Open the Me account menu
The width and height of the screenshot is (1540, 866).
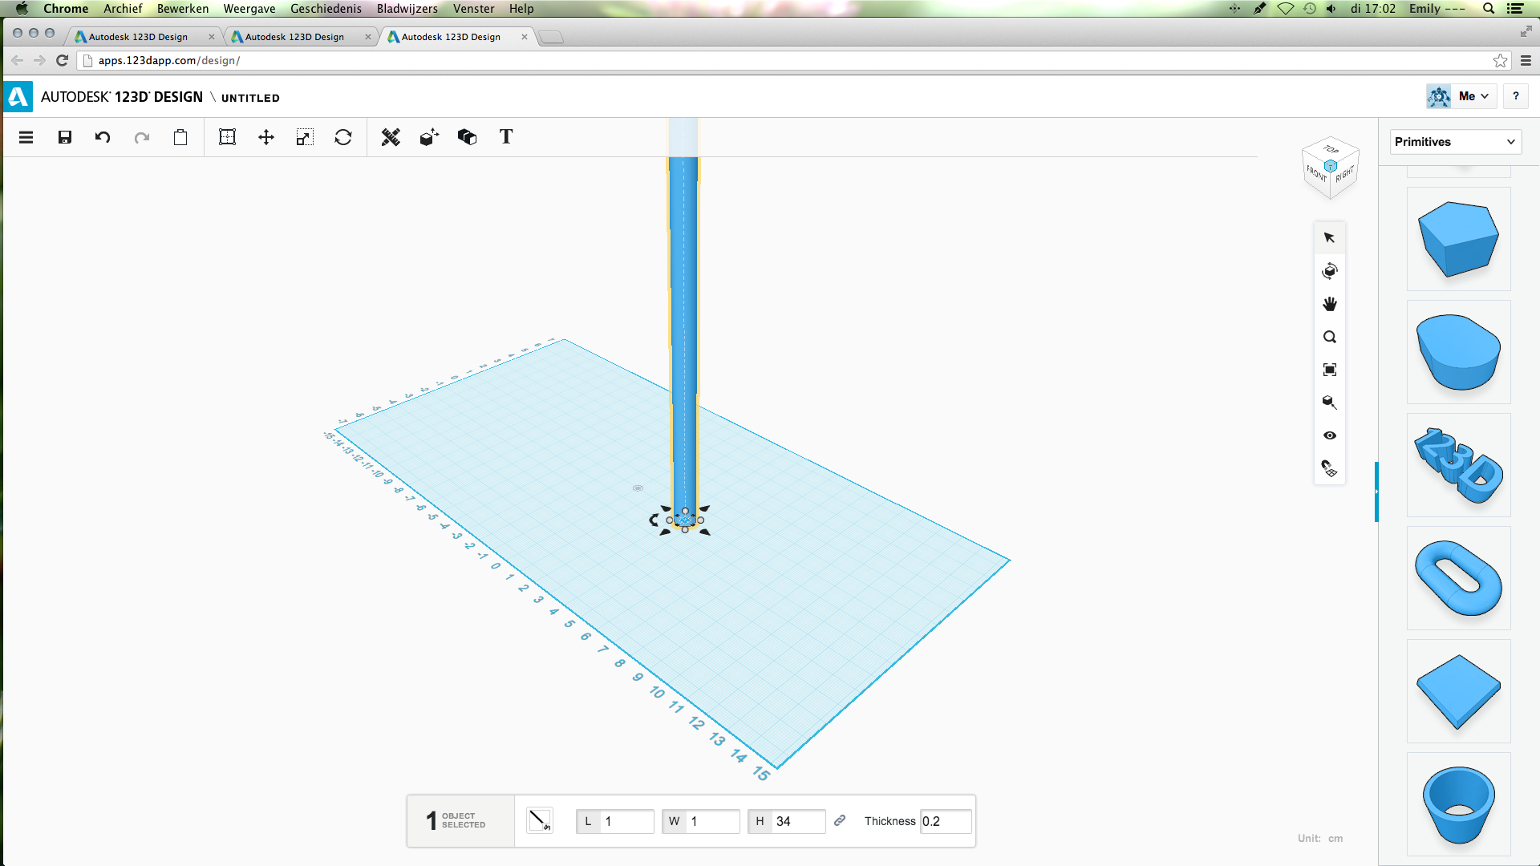(x=1473, y=97)
